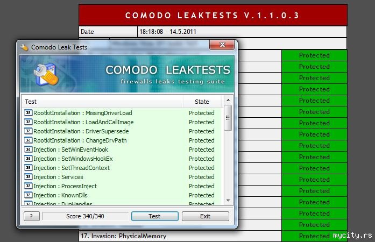
Task: Click the Test column header
Action: click(x=102, y=102)
